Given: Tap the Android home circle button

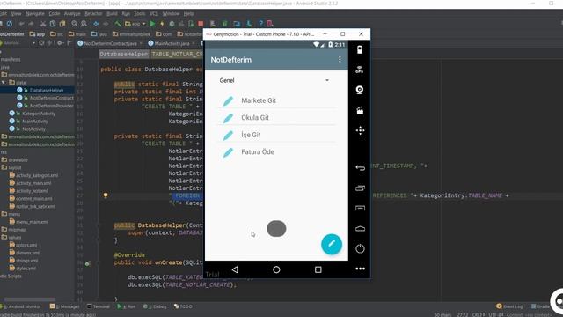Looking at the screenshot, I should pyautogui.click(x=276, y=269).
